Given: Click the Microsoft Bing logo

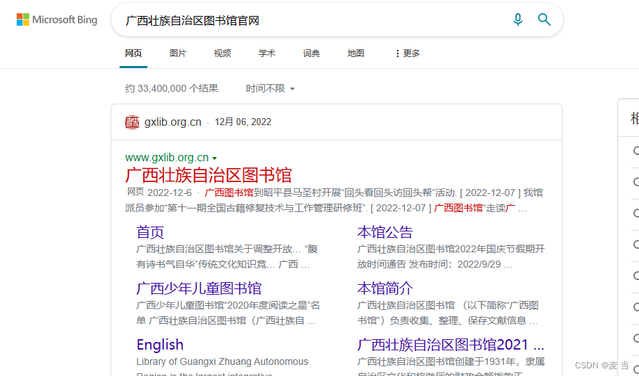Looking at the screenshot, I should (x=56, y=19).
